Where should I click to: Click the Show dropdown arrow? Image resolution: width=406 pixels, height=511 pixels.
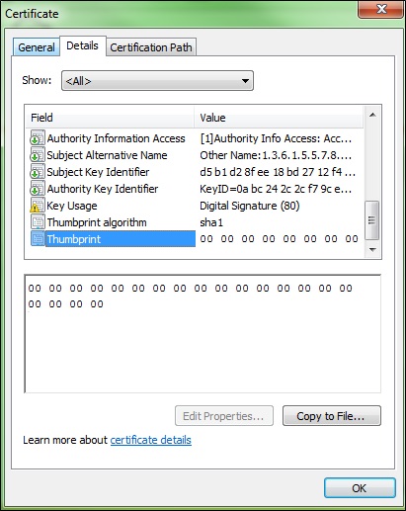pyautogui.click(x=245, y=81)
